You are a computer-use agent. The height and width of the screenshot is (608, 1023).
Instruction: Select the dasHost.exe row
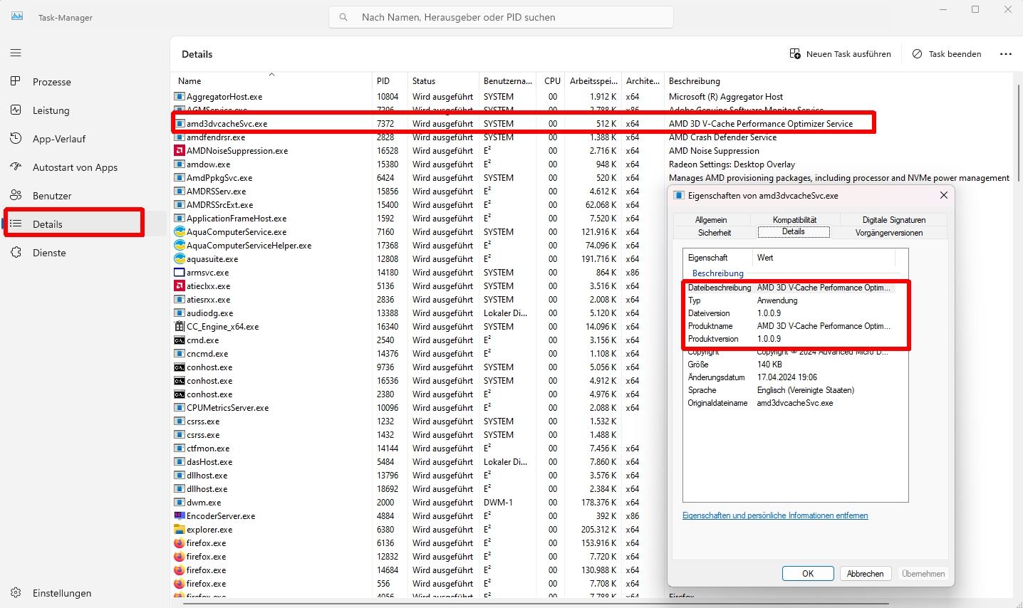(x=420, y=461)
